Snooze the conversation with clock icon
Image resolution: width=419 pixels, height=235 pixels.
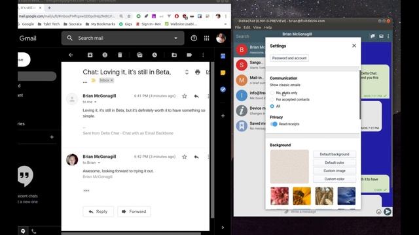(155, 55)
